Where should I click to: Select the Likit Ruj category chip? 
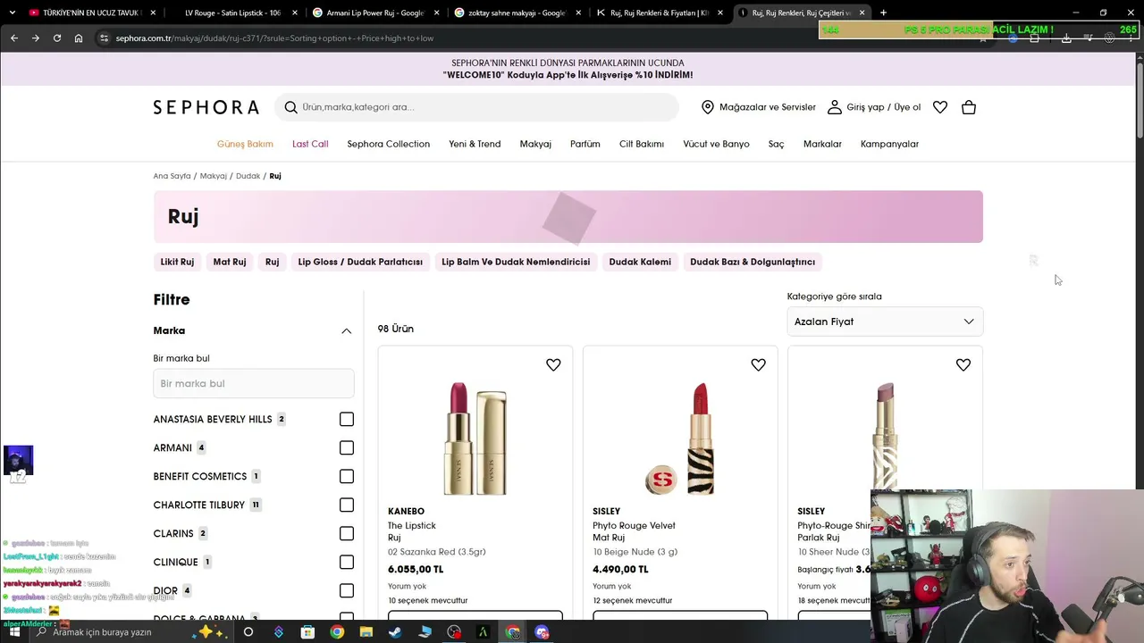pyautogui.click(x=177, y=262)
